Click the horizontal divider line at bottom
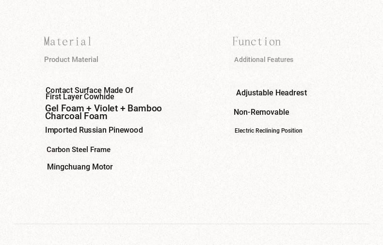Screen dimensions: 383x245 [191, 224]
